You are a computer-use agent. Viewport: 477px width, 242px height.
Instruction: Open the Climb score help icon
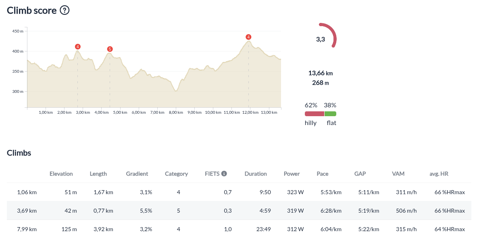(x=65, y=10)
